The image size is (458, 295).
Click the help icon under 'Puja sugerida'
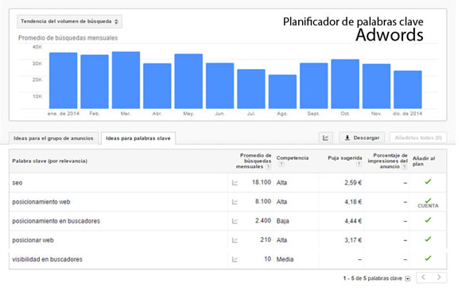pos(359,164)
